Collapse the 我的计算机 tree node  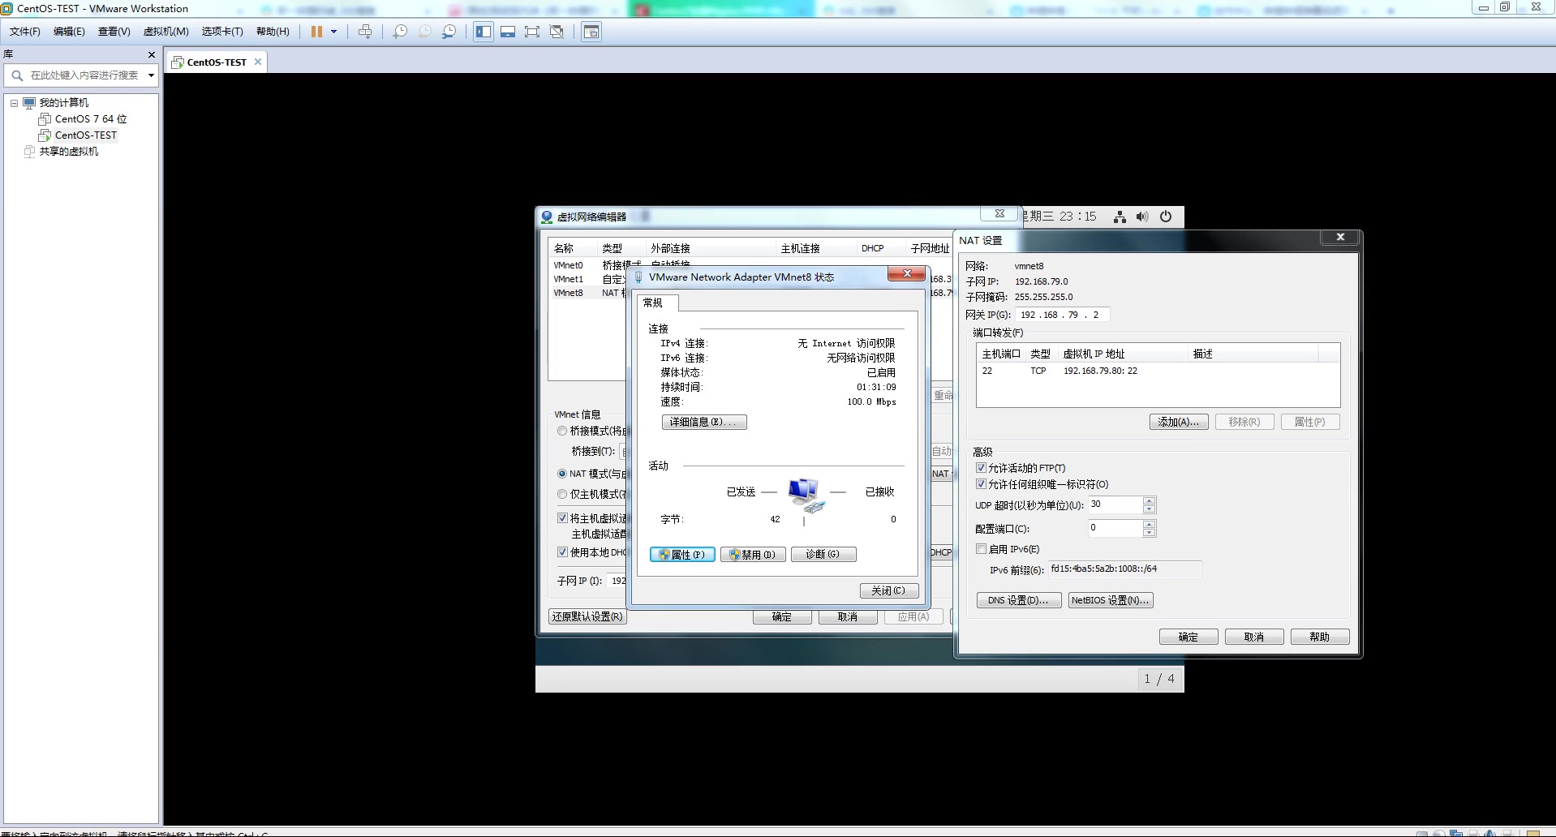[14, 103]
